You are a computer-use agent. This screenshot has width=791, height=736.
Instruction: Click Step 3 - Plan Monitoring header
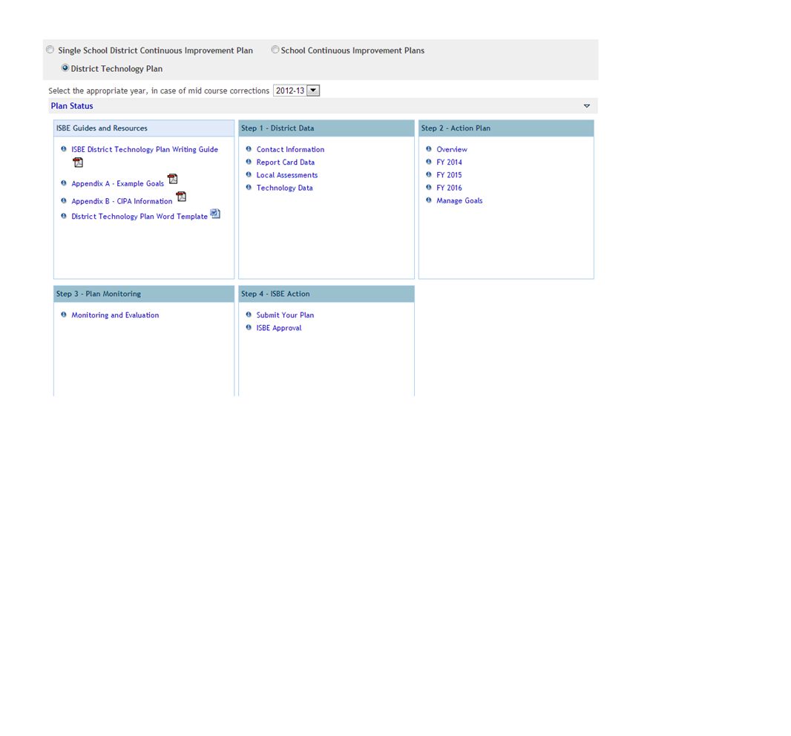click(x=144, y=294)
